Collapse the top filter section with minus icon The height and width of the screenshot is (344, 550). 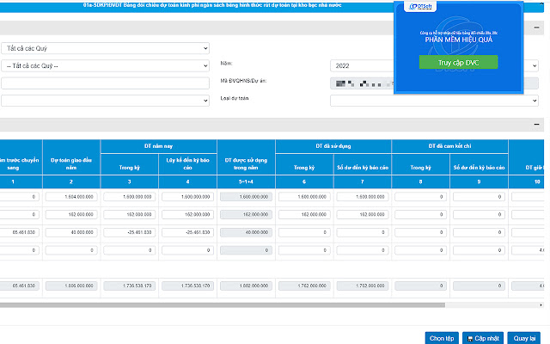pyautogui.click(x=536, y=28)
